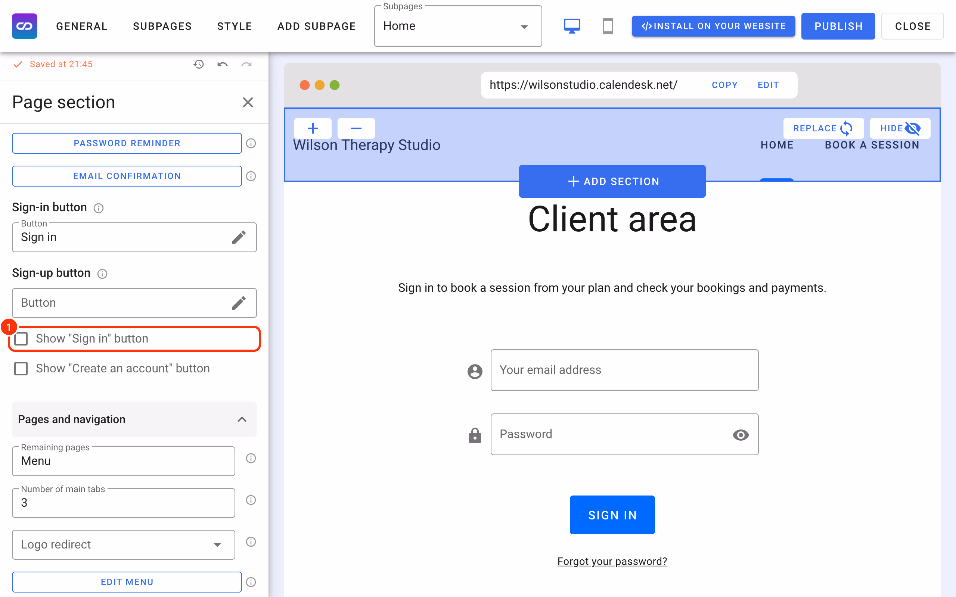Click the undo arrow icon
The image size is (956, 597).
click(x=223, y=64)
